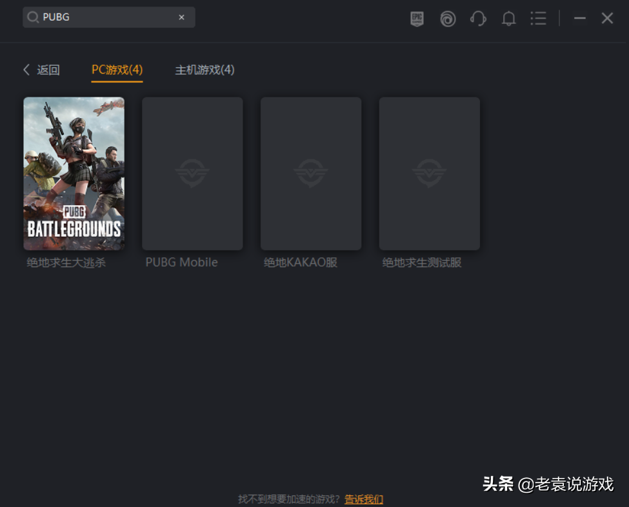Clear the PUBG search text

[181, 17]
